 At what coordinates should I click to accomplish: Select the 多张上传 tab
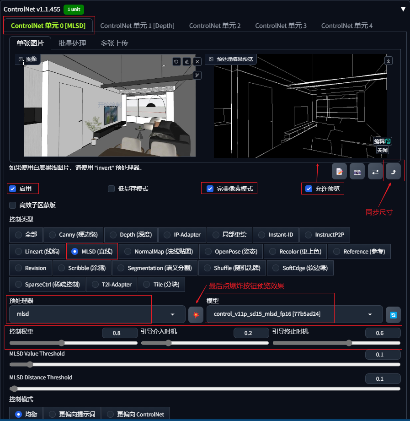(114, 43)
